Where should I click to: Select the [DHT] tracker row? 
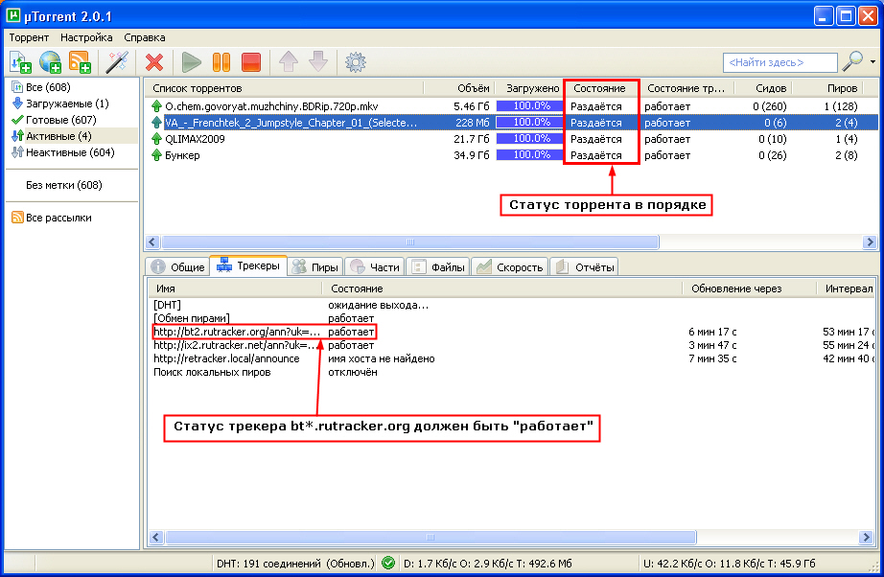tap(167, 305)
